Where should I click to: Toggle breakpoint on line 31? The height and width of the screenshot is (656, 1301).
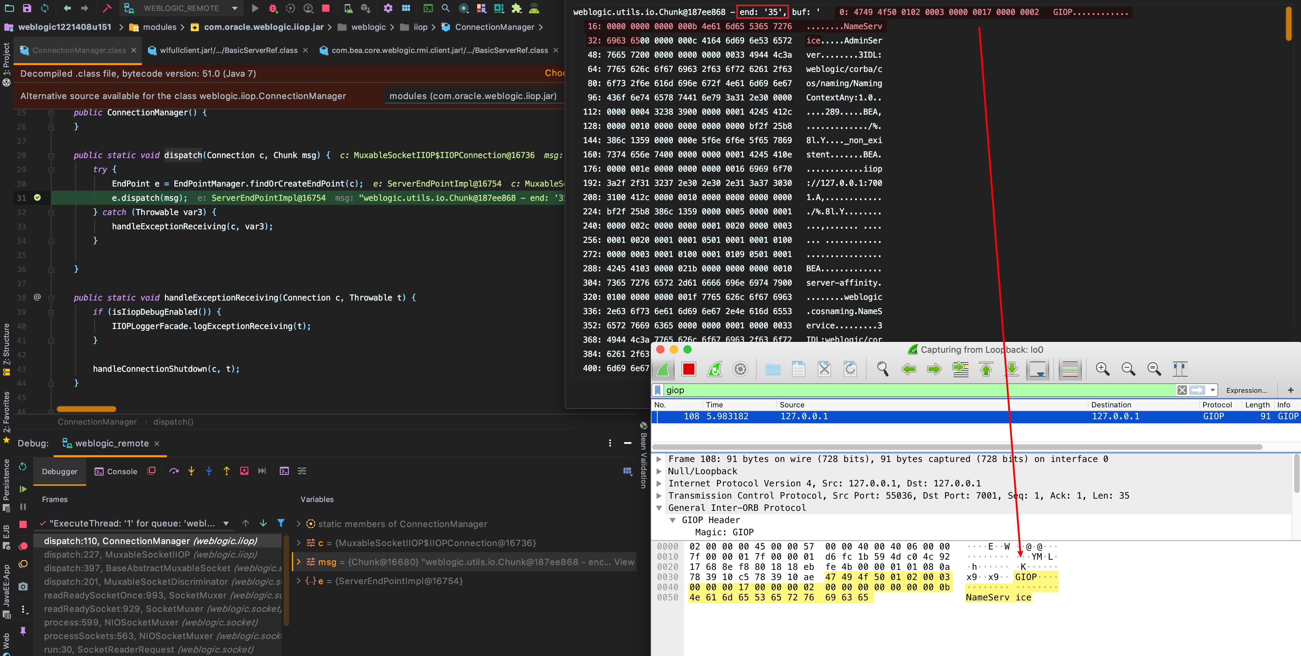(x=37, y=197)
